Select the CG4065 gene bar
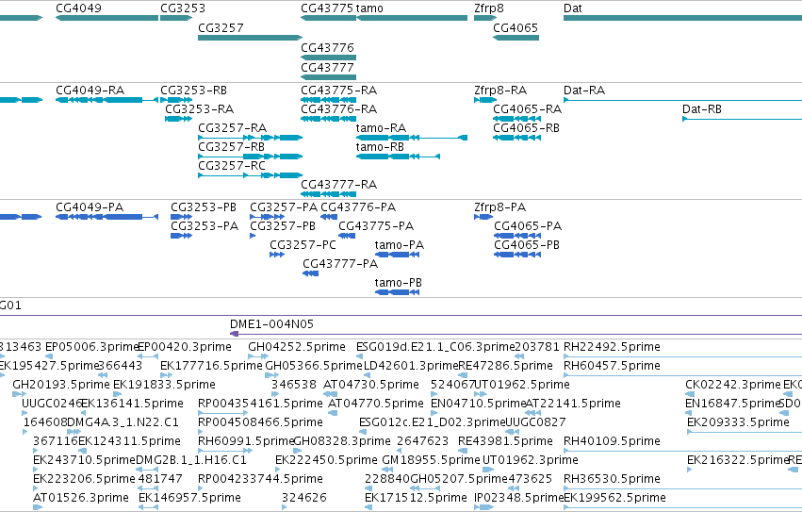 coord(516,38)
